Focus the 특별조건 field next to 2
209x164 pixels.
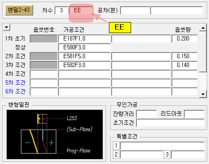[142, 155]
